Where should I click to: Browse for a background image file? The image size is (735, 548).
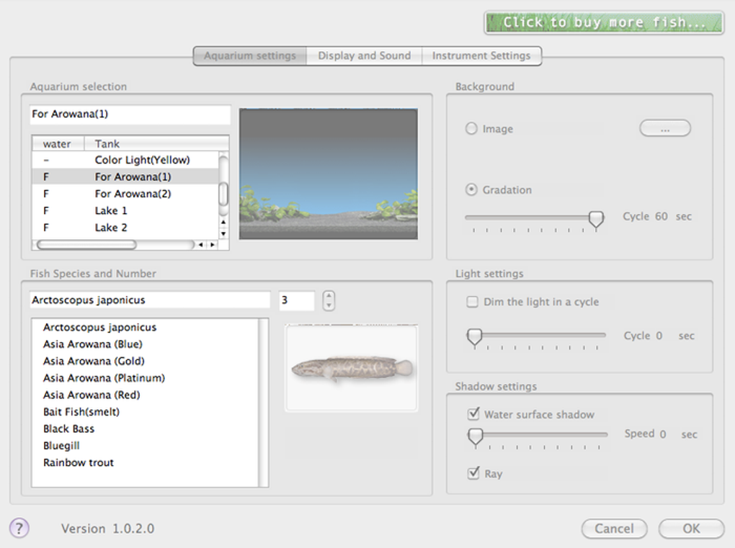[664, 128]
